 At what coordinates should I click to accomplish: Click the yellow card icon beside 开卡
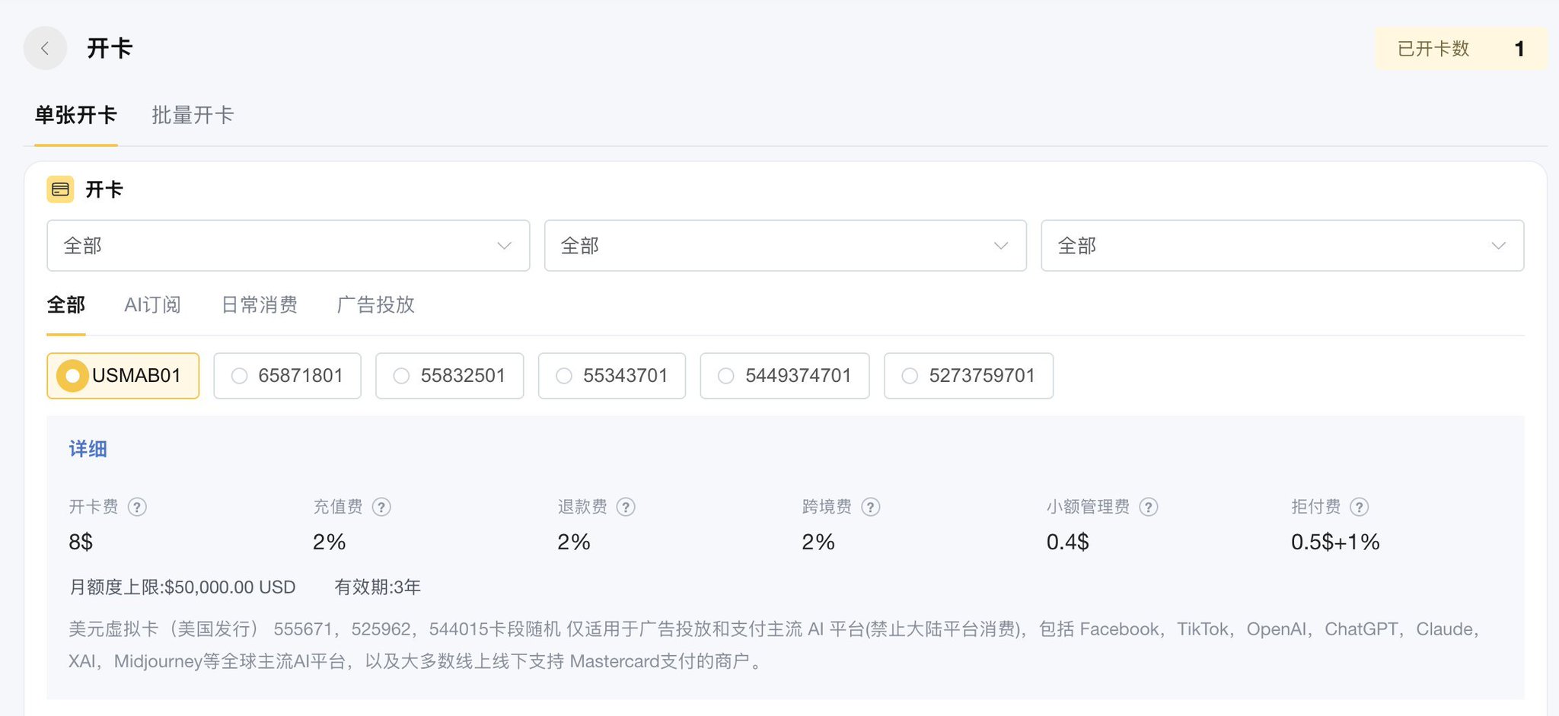[x=60, y=189]
